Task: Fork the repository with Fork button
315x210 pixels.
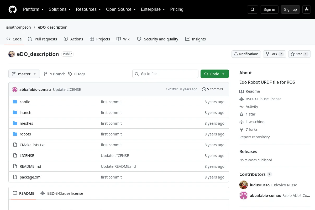Action: point(275,54)
